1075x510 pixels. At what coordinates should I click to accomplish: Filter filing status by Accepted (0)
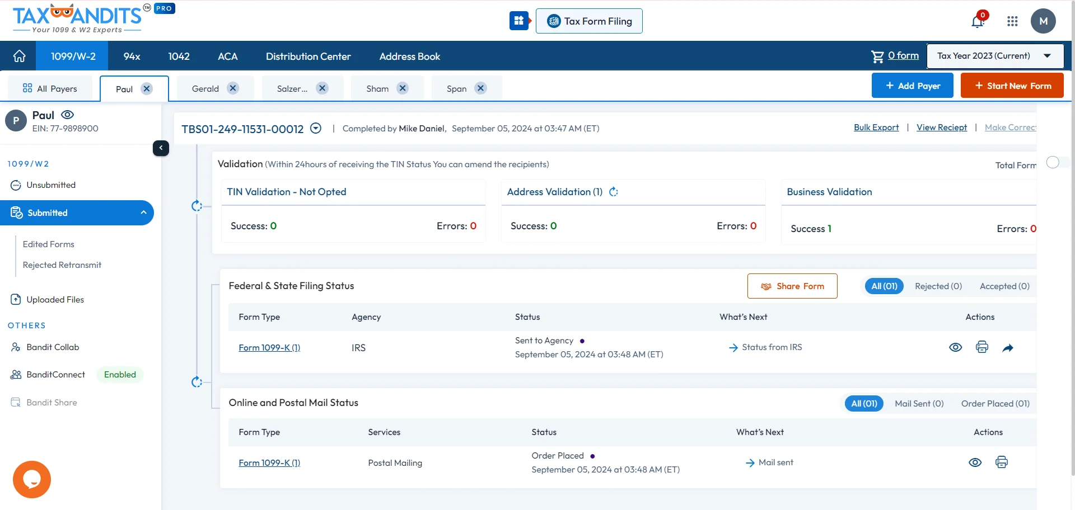coord(1004,286)
